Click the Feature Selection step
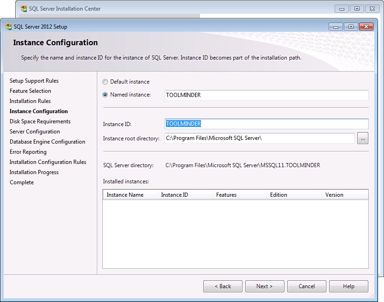 pos(30,91)
